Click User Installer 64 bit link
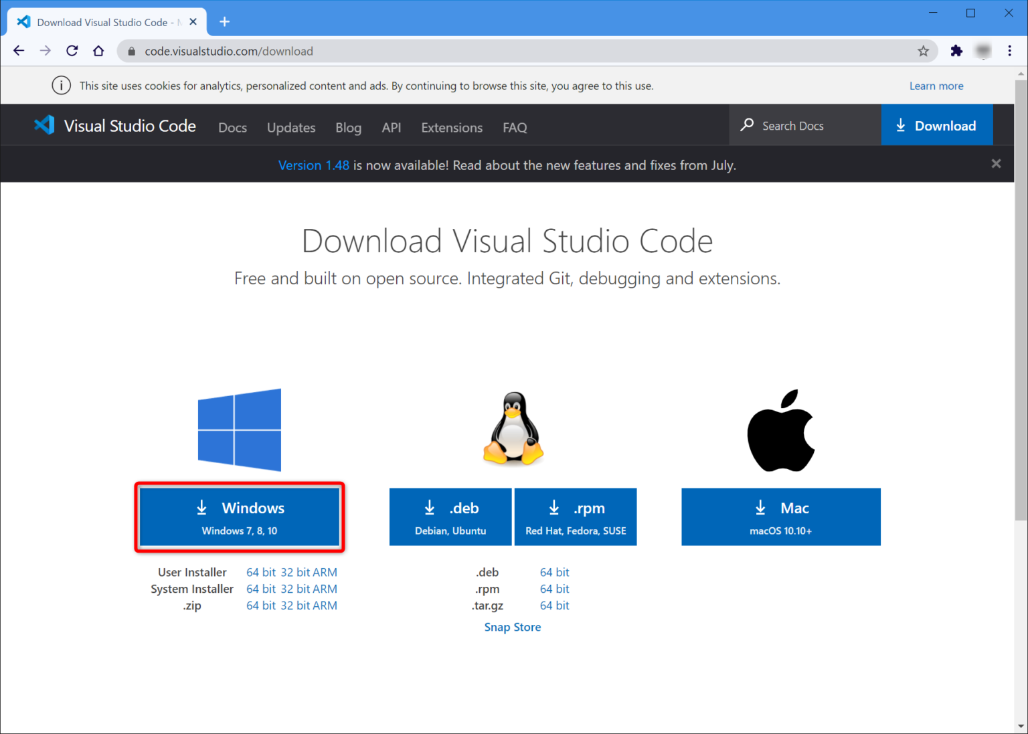The height and width of the screenshot is (734, 1028). point(261,572)
